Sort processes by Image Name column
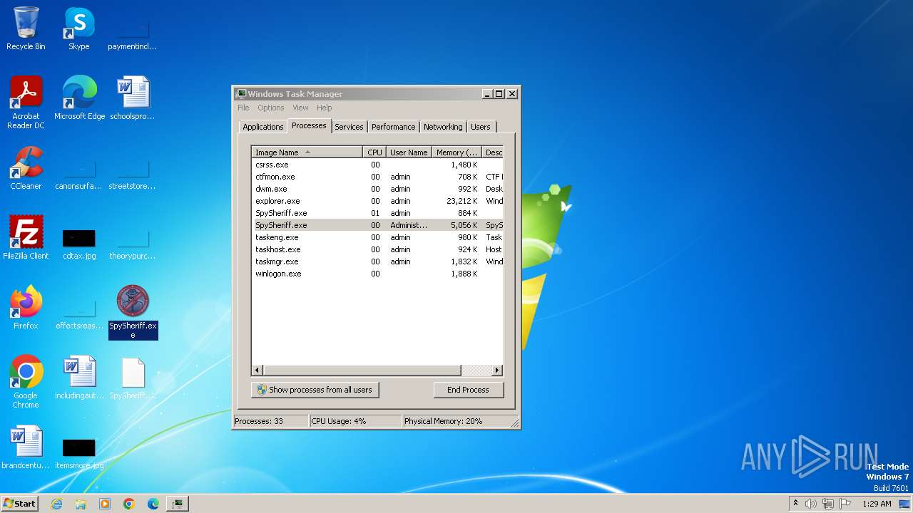 [307, 152]
